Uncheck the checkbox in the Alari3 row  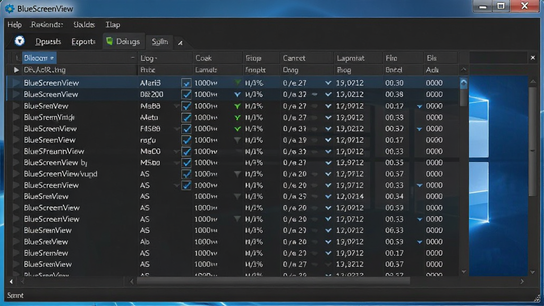tap(186, 83)
